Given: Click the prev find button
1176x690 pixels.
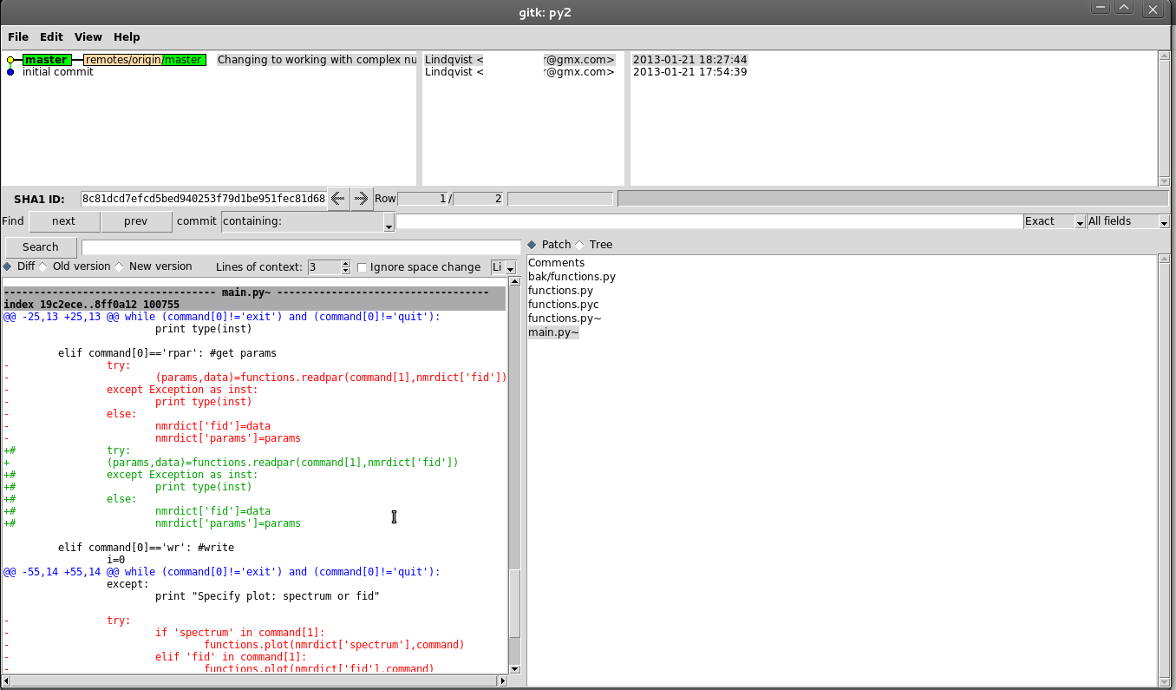Looking at the screenshot, I should click(x=136, y=221).
